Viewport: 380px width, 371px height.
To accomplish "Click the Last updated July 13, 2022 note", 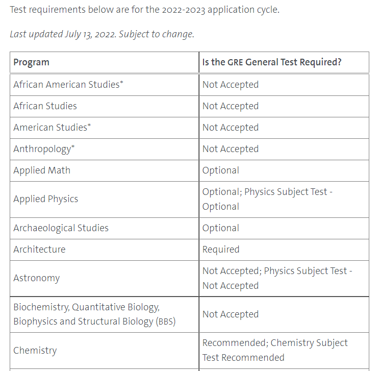I will click(102, 34).
